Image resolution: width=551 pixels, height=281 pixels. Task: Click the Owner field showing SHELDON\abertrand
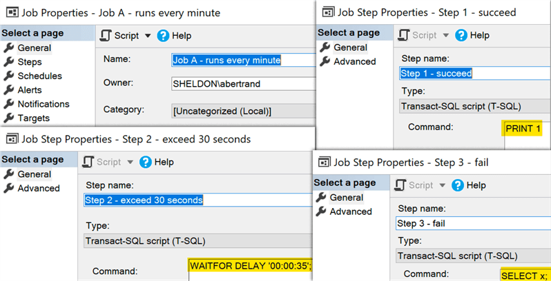pos(236,84)
